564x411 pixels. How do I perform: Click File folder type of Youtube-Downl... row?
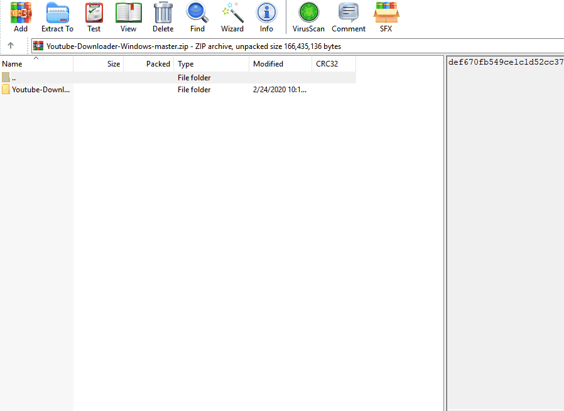tap(194, 90)
